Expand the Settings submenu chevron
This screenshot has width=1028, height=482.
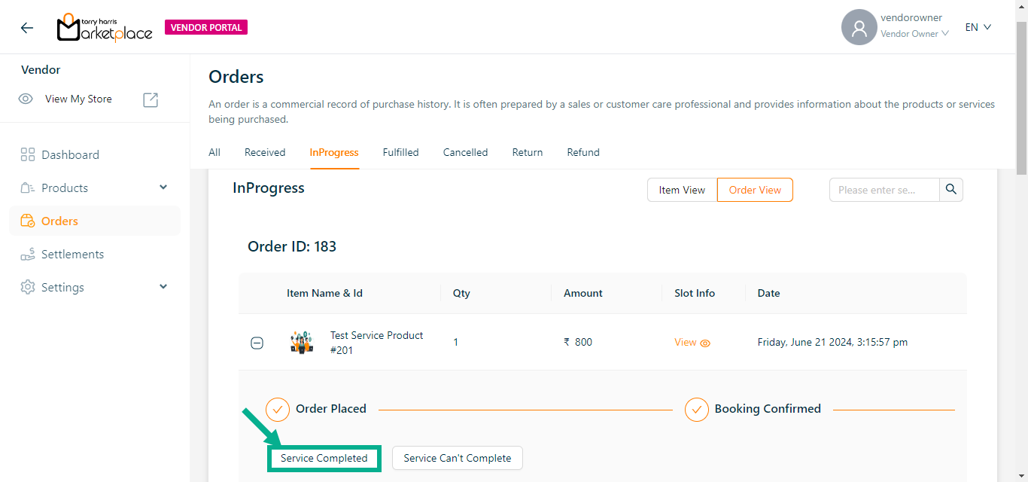(163, 288)
